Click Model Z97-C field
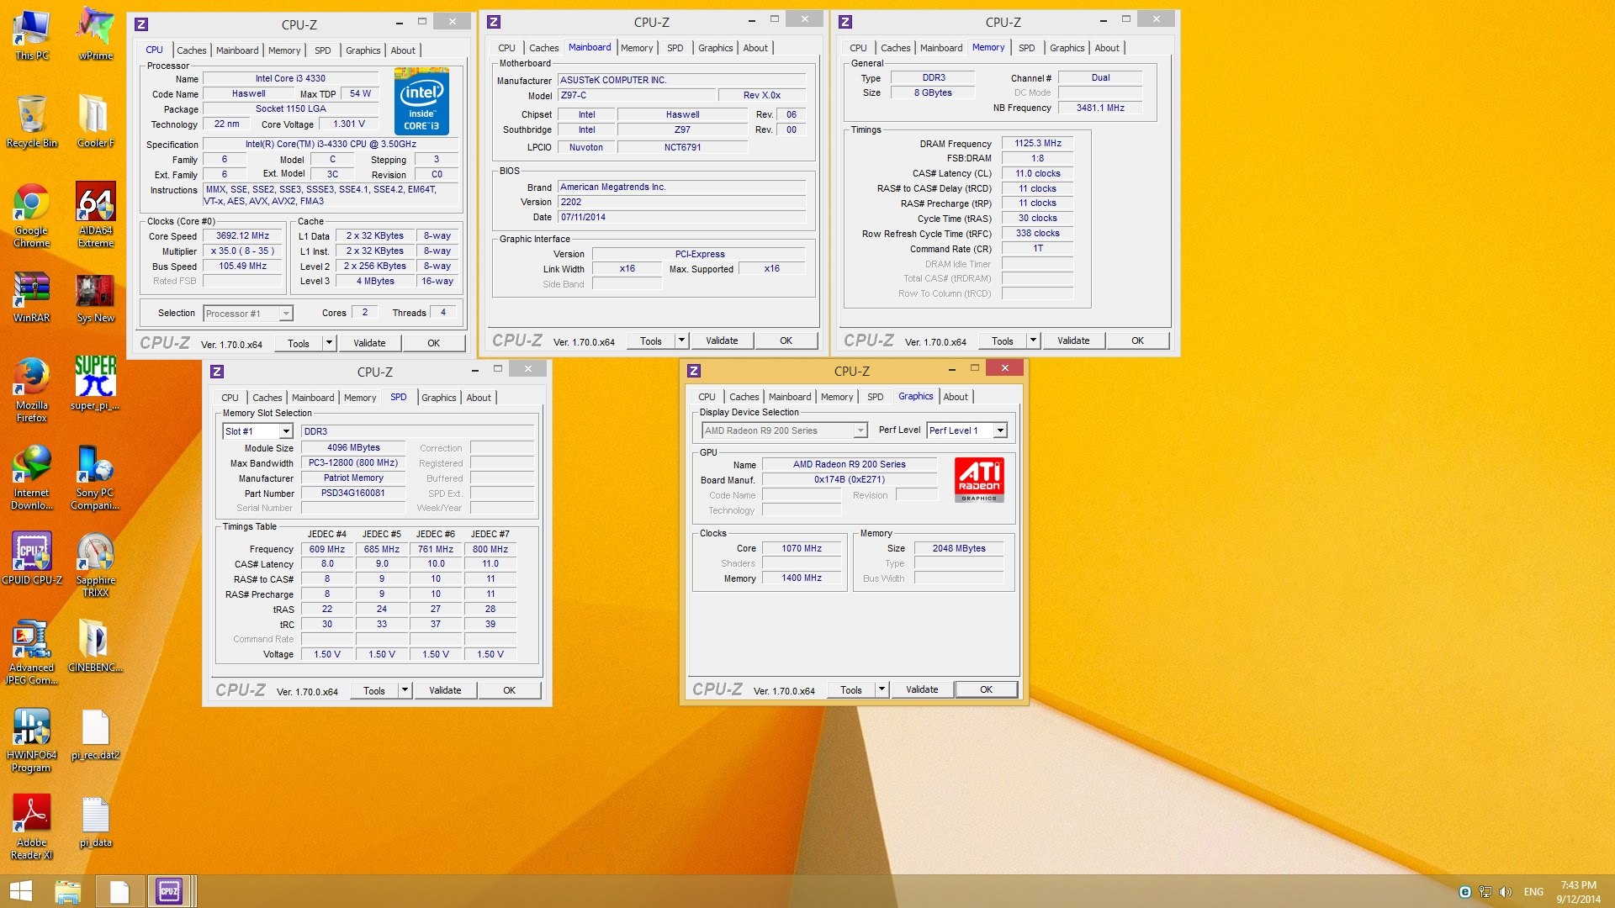 coord(637,96)
